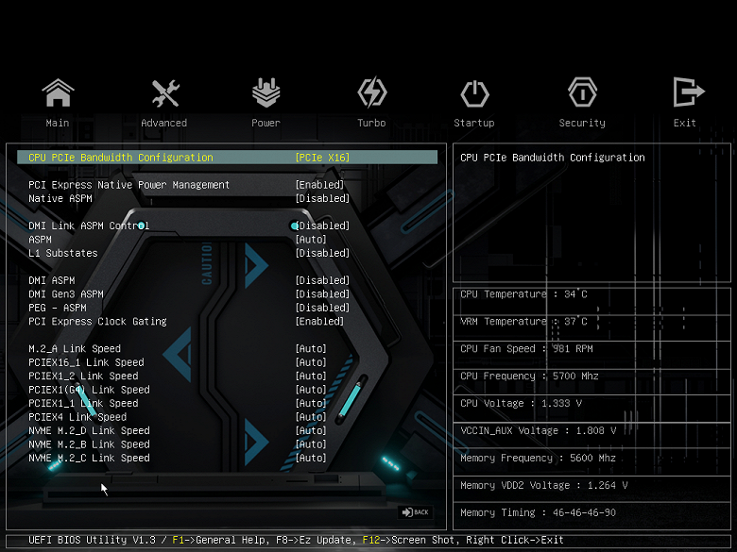Click the F1->General Help hint
737x552 pixels.
pos(221,540)
